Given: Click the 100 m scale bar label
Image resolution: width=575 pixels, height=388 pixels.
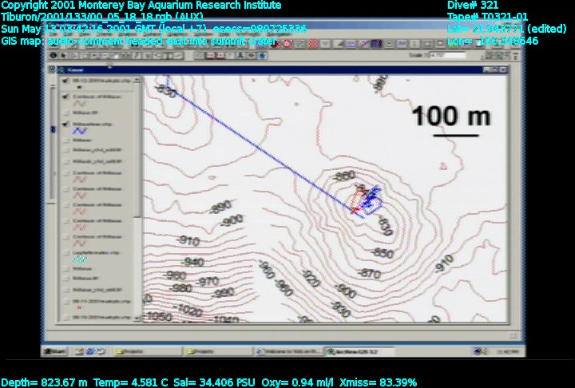Looking at the screenshot, I should (x=451, y=117).
